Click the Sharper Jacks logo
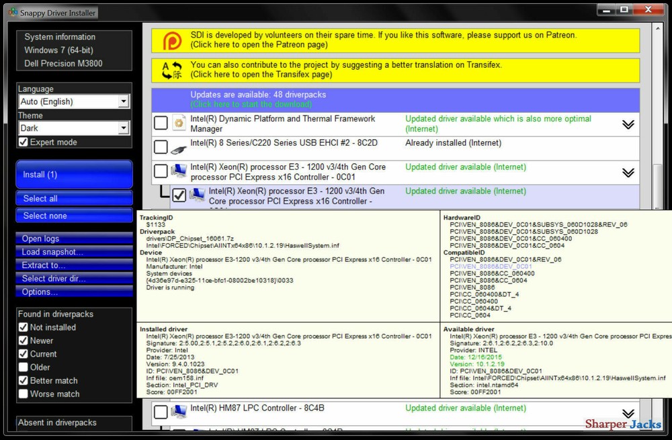 click(624, 423)
